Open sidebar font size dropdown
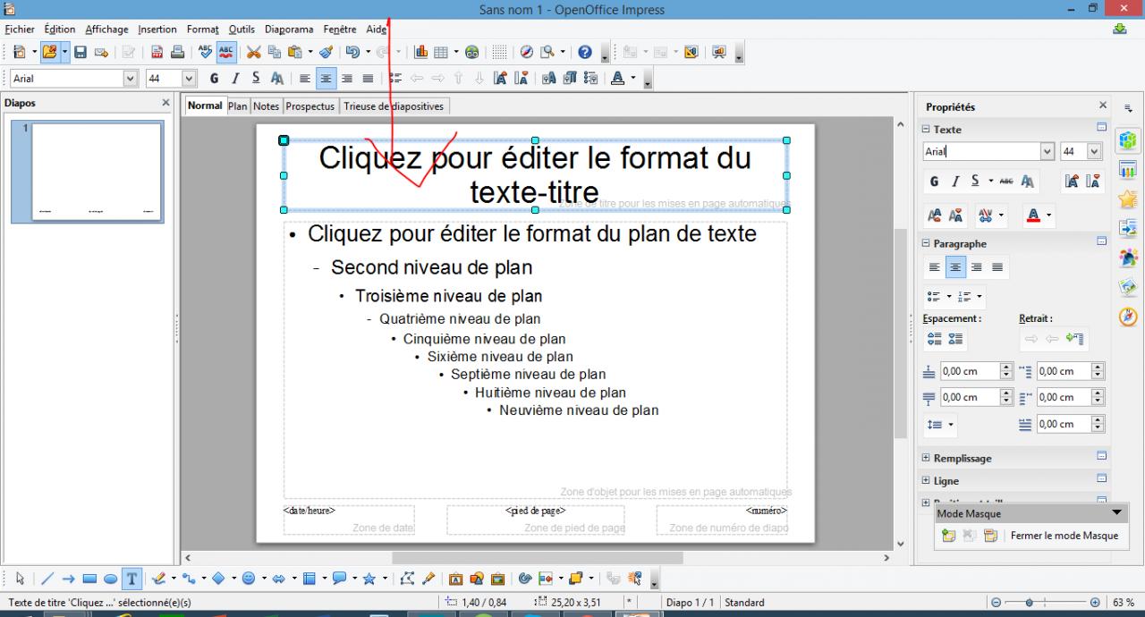 pyautogui.click(x=1093, y=152)
